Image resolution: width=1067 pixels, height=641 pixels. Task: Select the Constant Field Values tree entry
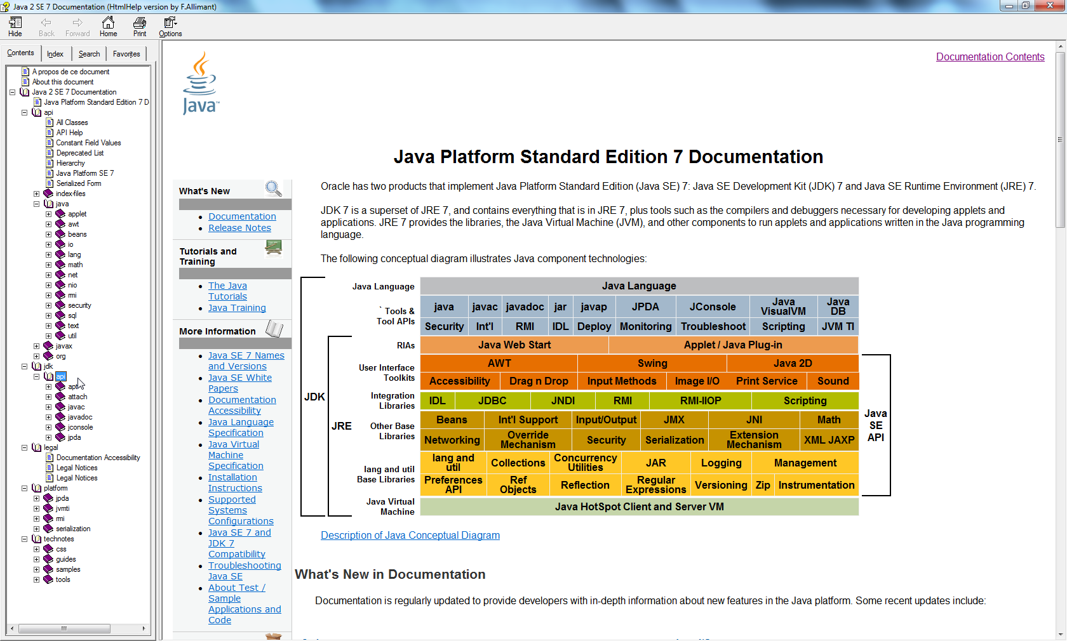pyautogui.click(x=88, y=143)
